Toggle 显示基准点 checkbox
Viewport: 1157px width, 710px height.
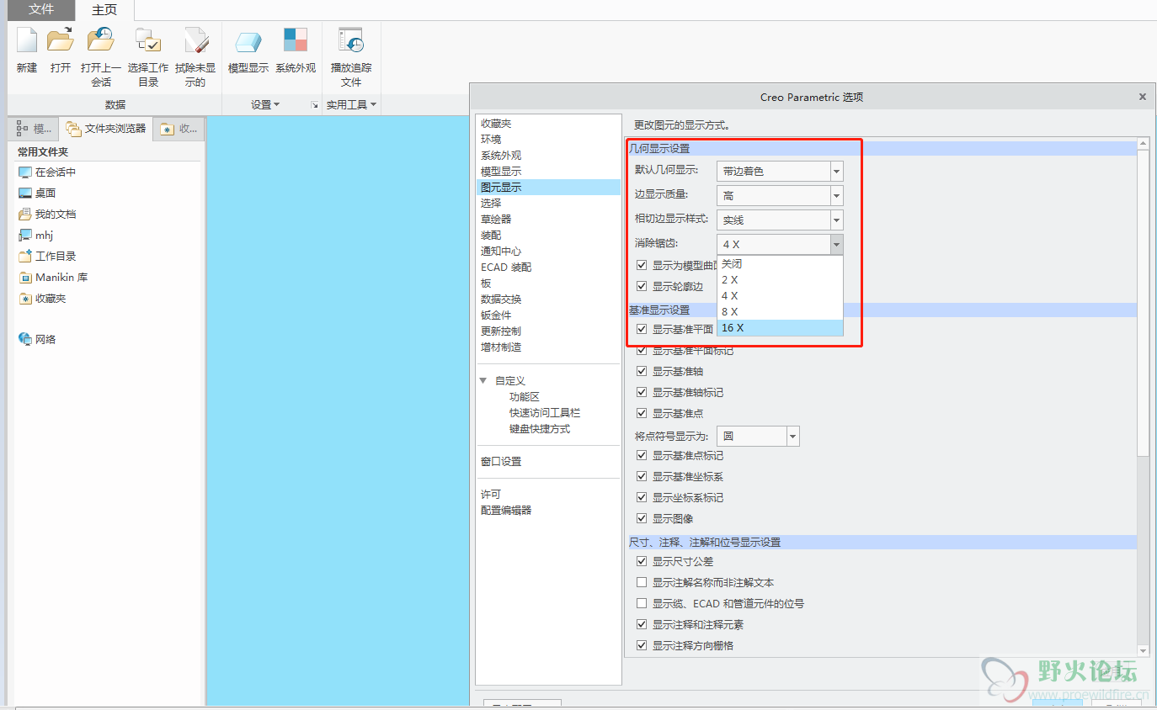coord(642,413)
